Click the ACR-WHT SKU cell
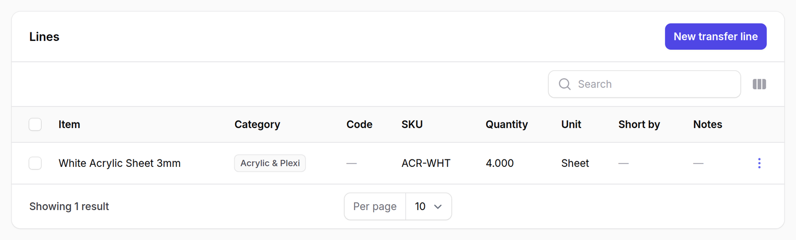This screenshot has height=240, width=796. (x=426, y=163)
